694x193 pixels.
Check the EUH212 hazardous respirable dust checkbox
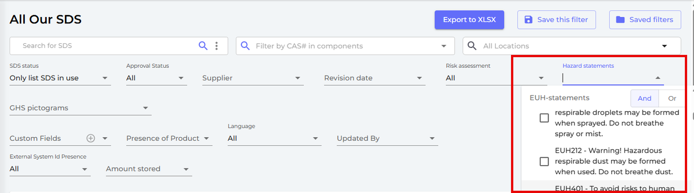pos(544,161)
